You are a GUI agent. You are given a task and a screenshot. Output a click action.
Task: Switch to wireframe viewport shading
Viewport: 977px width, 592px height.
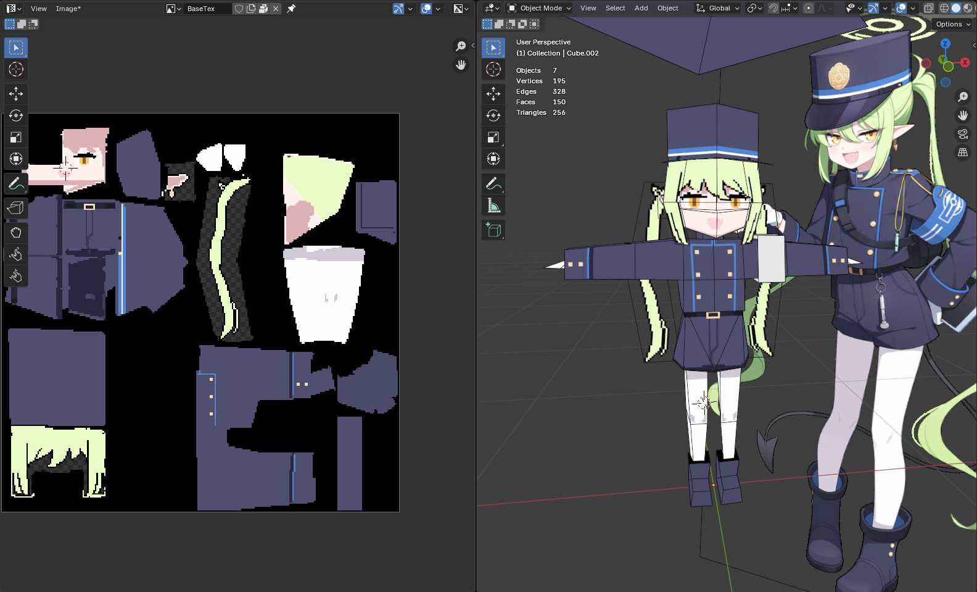coord(944,8)
